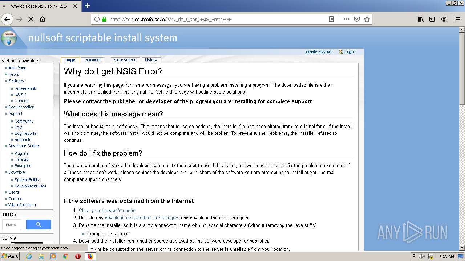Bookmark this page with the star
This screenshot has height=261, width=465.
[367, 19]
